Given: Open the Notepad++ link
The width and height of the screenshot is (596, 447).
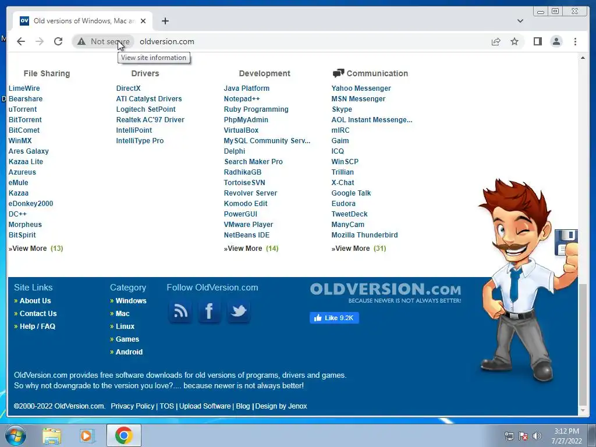Looking at the screenshot, I should 242,99.
